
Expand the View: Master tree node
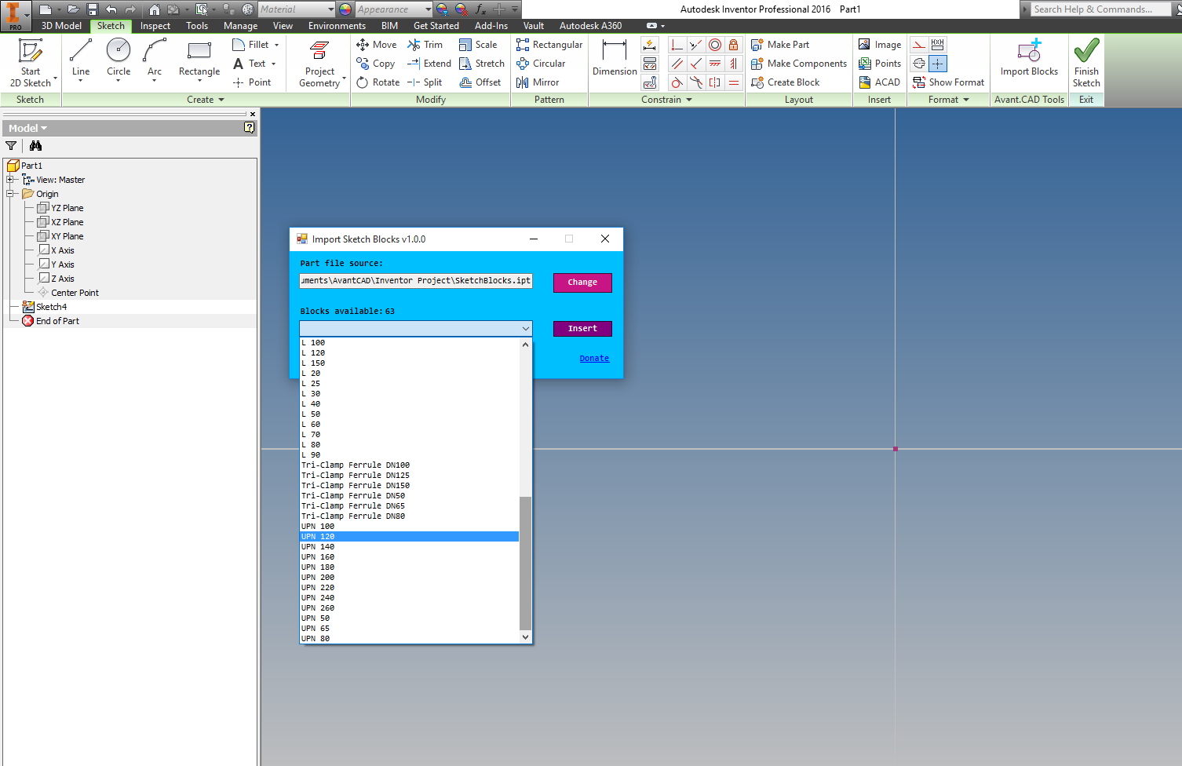[10, 180]
